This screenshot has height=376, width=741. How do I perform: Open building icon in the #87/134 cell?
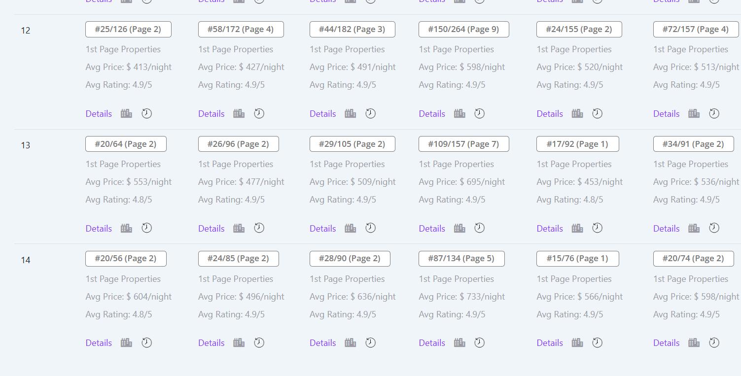pos(460,342)
